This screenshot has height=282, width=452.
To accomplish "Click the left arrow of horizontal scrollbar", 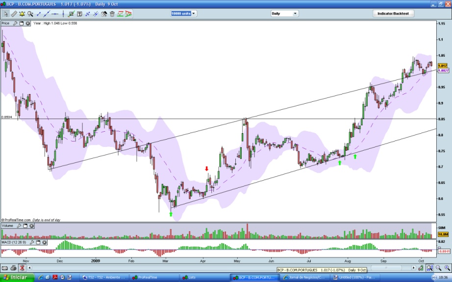I will click(29, 268).
